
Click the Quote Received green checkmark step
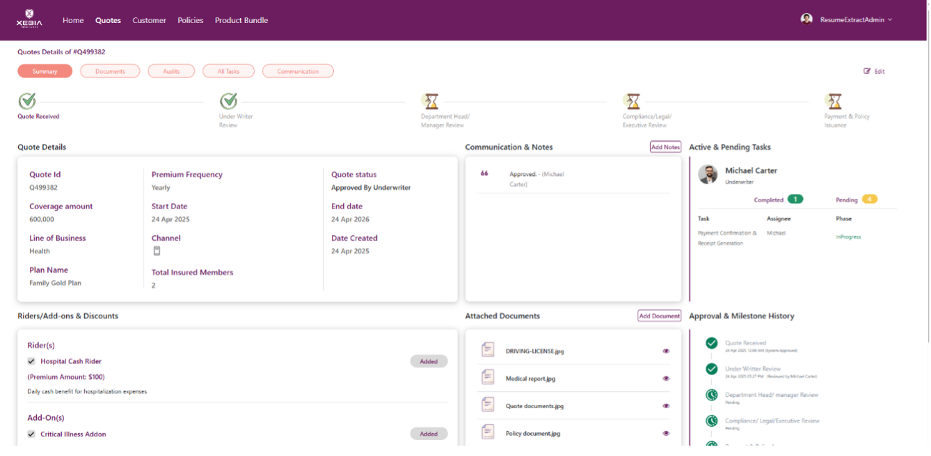[x=27, y=101]
